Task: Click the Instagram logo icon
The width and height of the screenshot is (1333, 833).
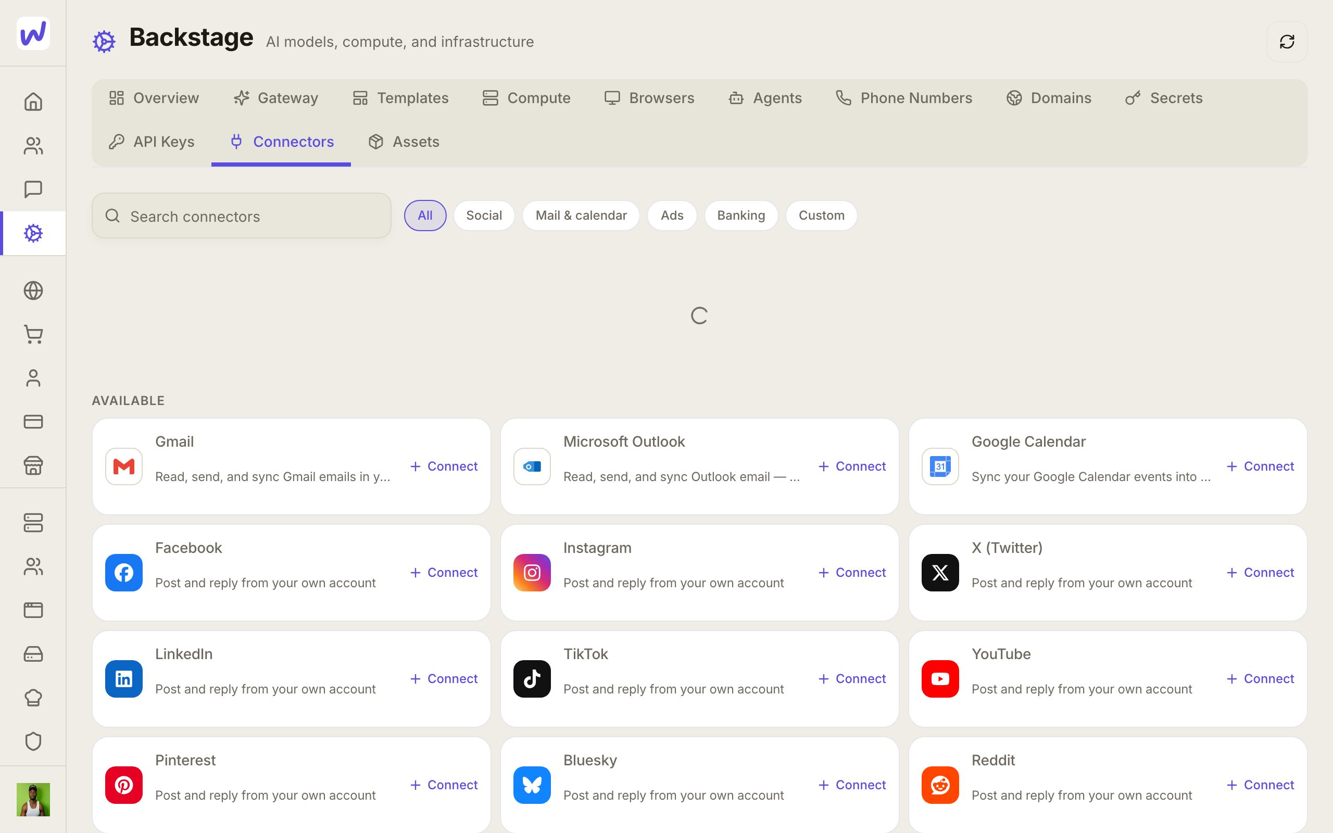Action: click(x=532, y=573)
